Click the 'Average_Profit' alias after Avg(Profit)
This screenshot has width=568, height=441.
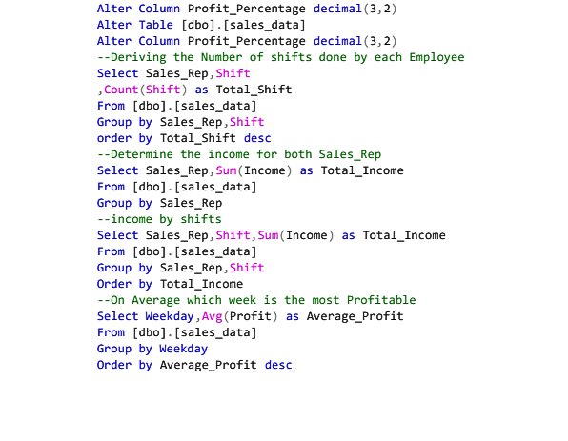tap(355, 316)
